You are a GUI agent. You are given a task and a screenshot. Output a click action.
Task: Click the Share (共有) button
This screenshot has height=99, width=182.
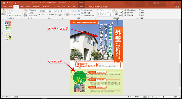coord(177,7)
